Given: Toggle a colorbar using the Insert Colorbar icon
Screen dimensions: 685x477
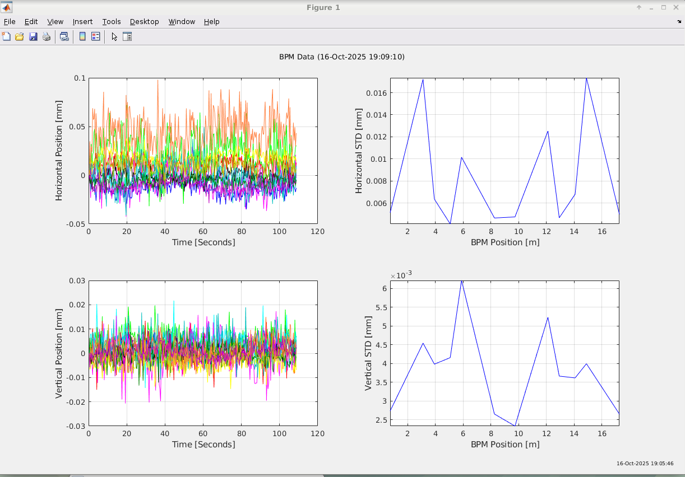Looking at the screenshot, I should pyautogui.click(x=82, y=36).
